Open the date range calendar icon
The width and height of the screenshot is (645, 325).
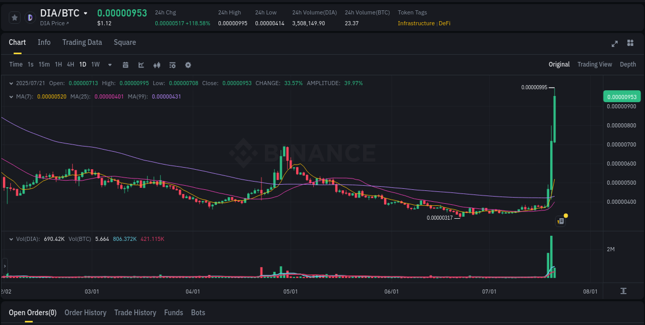(x=125, y=65)
